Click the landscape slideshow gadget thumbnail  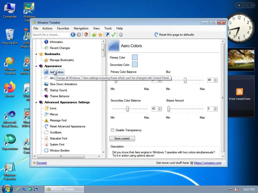(x=241, y=60)
